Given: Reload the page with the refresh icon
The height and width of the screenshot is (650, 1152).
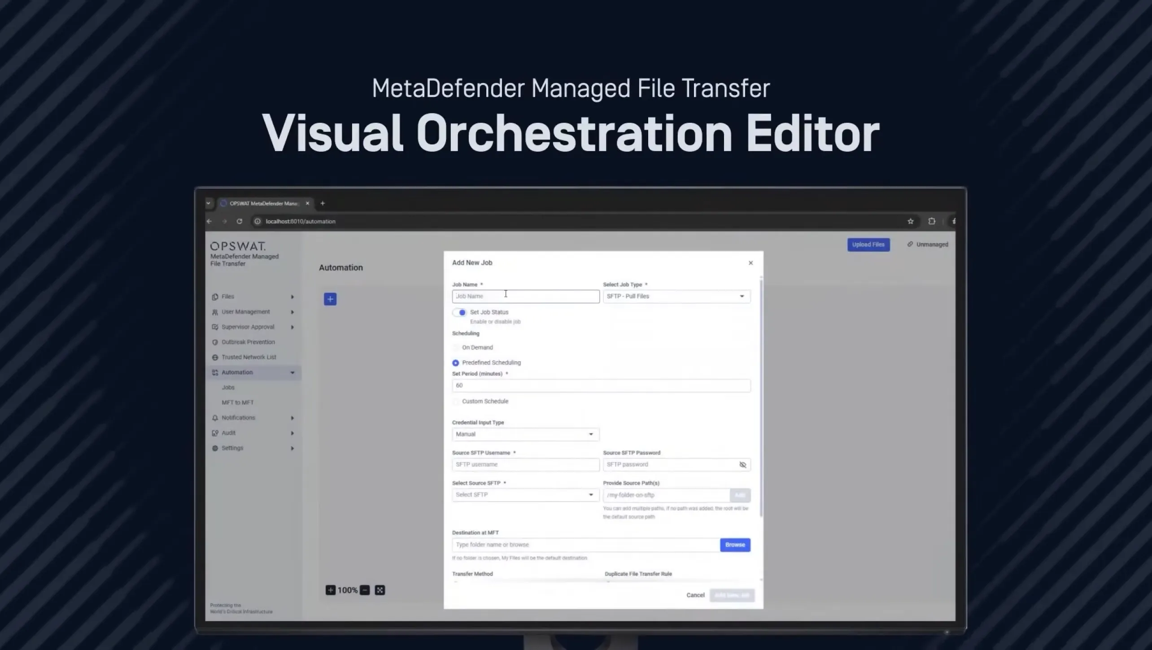Looking at the screenshot, I should [240, 221].
